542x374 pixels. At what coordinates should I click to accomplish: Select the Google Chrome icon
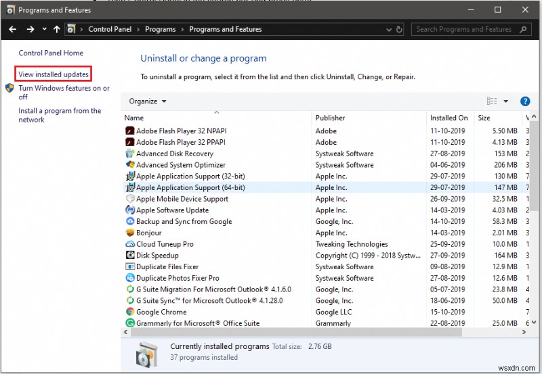click(130, 312)
